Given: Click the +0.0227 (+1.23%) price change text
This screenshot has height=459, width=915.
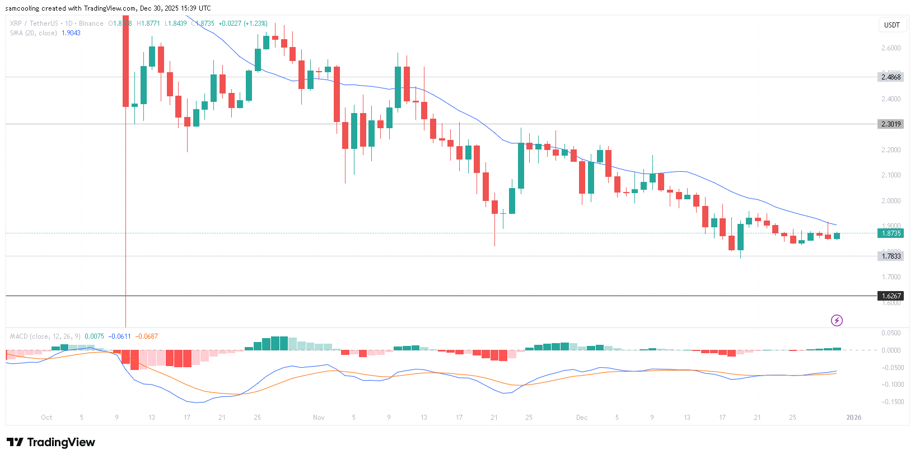Looking at the screenshot, I should [x=242, y=24].
